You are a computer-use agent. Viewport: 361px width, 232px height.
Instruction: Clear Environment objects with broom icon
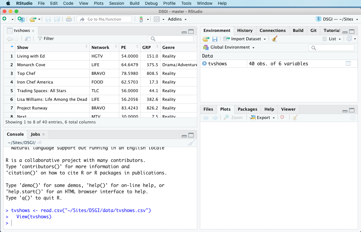click(274, 39)
